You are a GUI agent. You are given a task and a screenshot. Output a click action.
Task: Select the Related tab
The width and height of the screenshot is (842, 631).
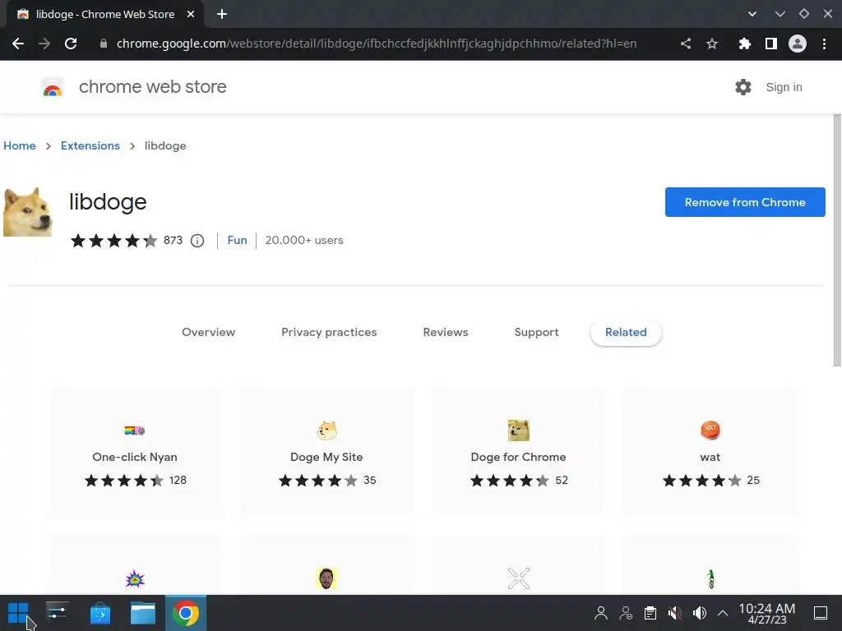[x=626, y=332]
